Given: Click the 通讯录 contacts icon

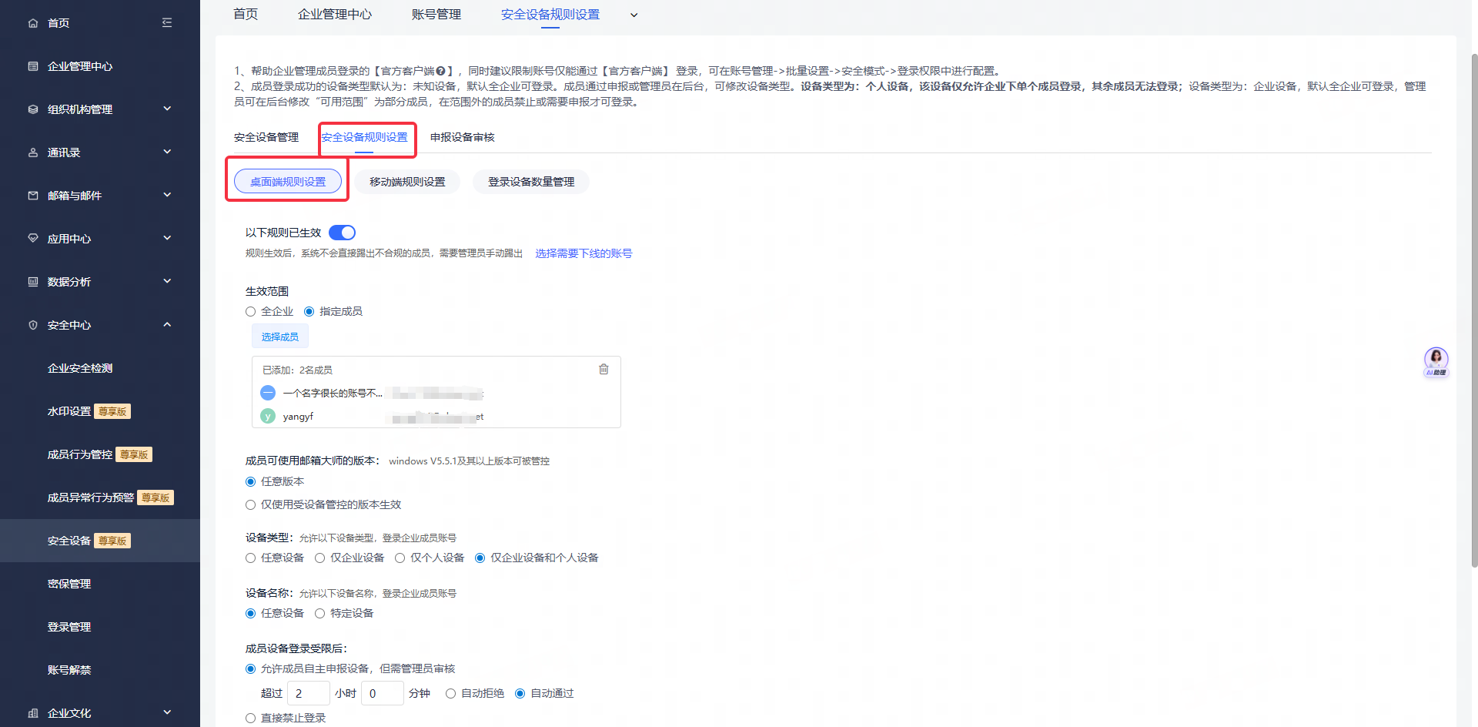Looking at the screenshot, I should (x=33, y=152).
